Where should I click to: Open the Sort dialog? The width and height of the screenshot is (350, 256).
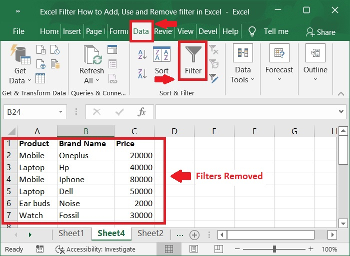pyautogui.click(x=161, y=60)
